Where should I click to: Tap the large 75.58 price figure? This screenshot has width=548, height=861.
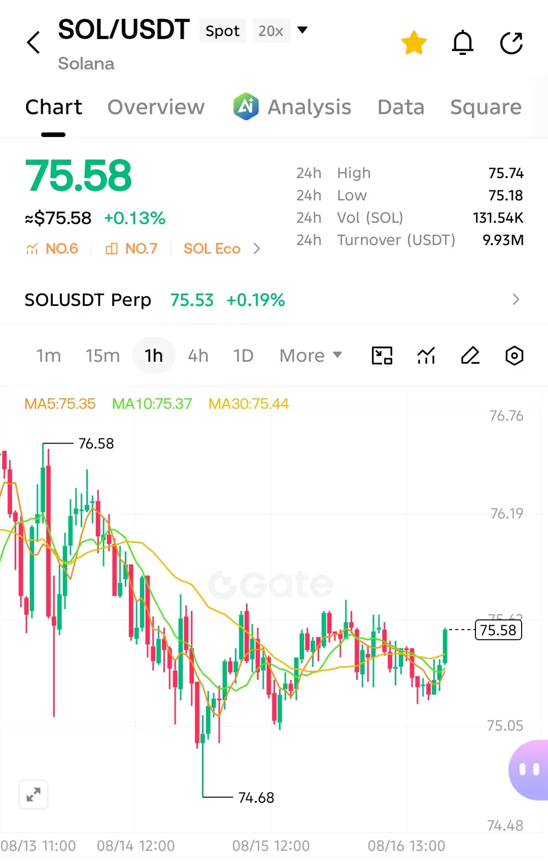pos(79,176)
